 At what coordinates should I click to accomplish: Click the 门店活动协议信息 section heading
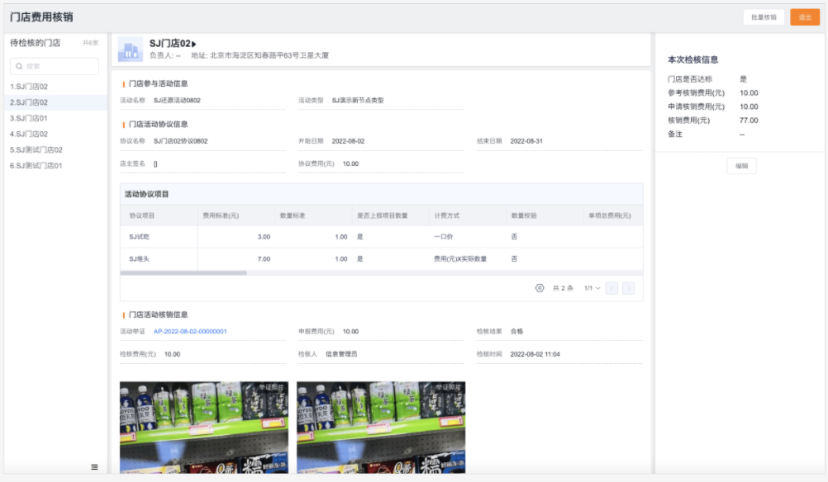tap(159, 125)
